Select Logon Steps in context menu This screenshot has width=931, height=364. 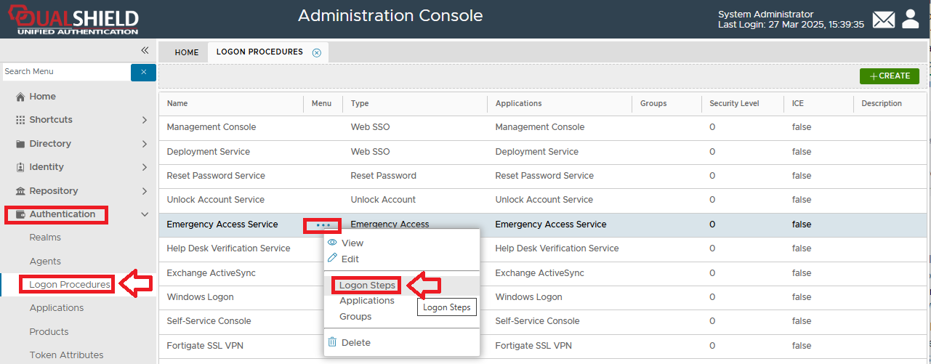tap(367, 286)
